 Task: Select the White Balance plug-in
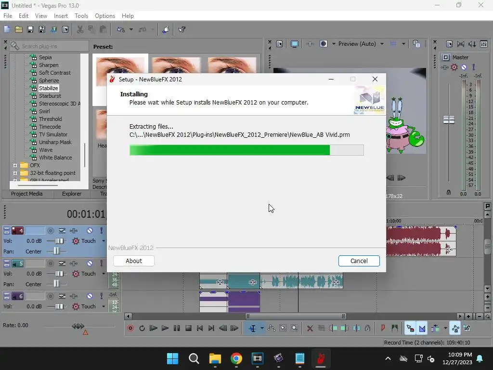[x=55, y=158]
